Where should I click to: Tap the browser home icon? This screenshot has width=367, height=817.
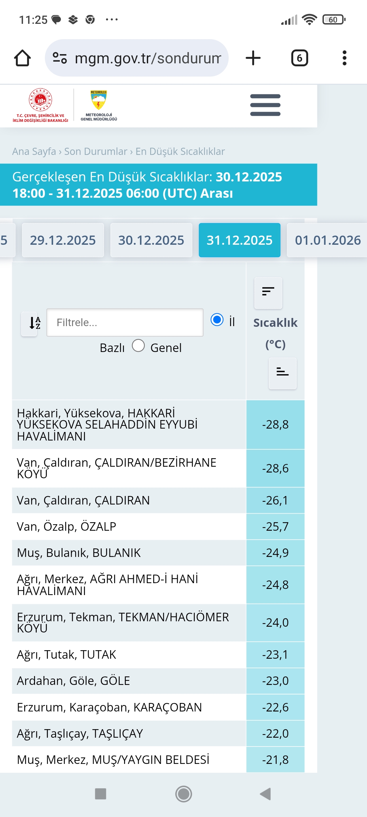coord(22,58)
